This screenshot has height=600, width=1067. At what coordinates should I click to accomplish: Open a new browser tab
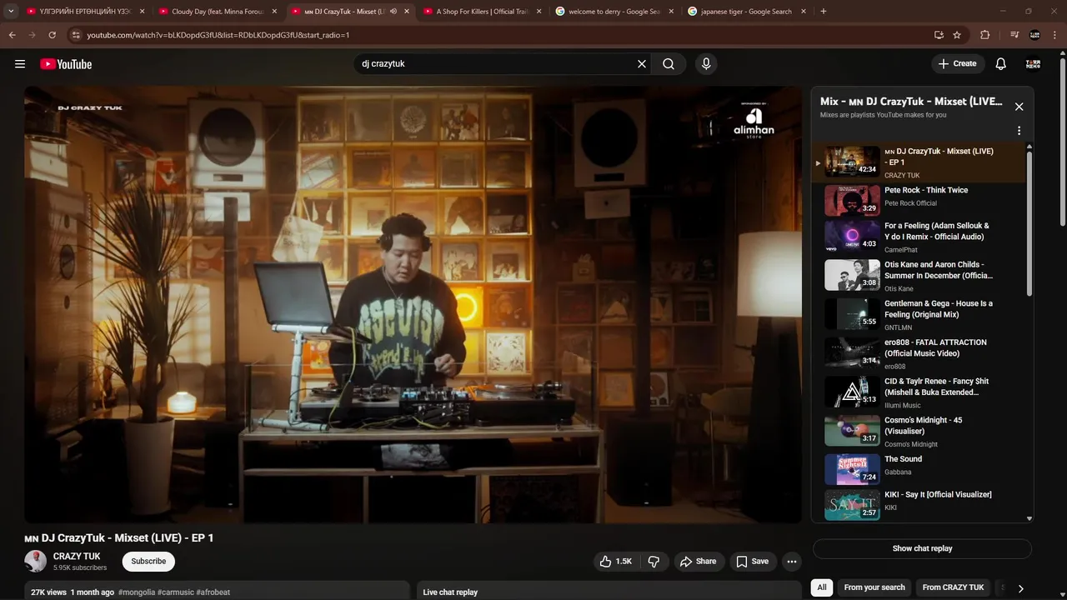[824, 12]
